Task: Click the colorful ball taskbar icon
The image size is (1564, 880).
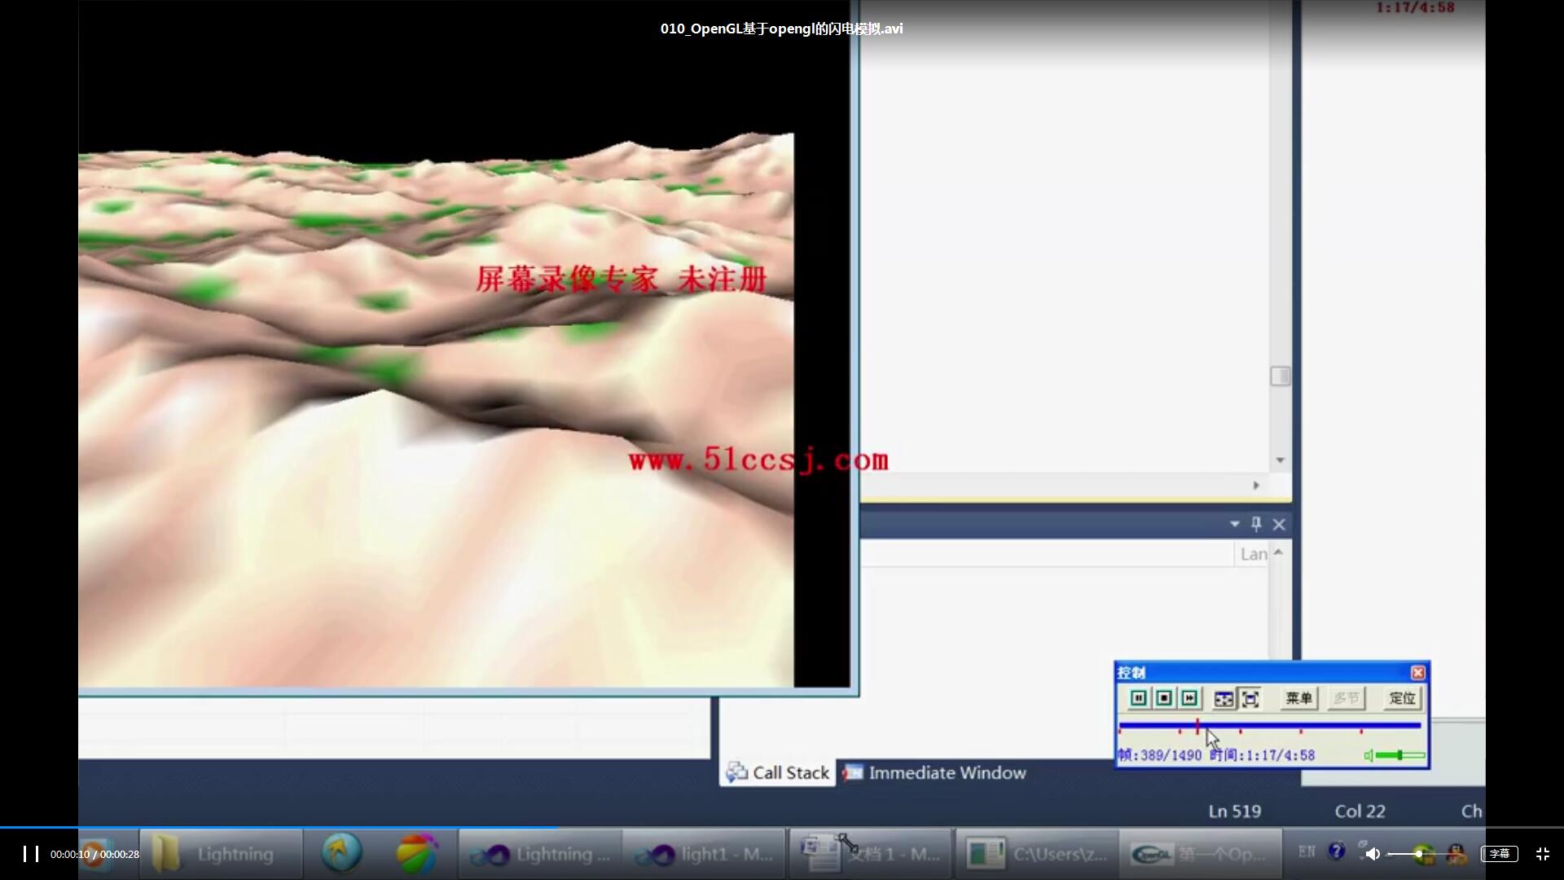Action: pyautogui.click(x=416, y=854)
